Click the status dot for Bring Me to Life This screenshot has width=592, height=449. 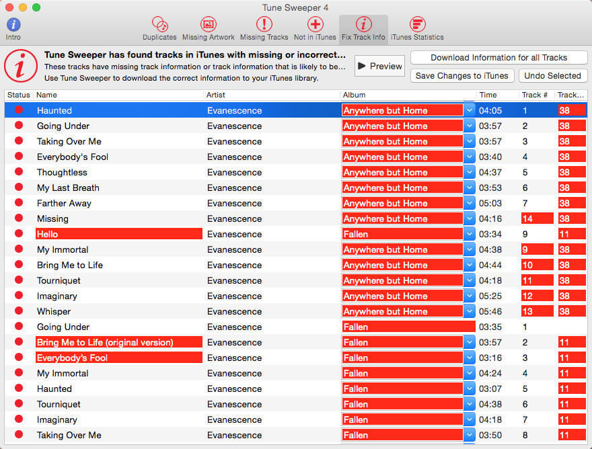pos(19,265)
